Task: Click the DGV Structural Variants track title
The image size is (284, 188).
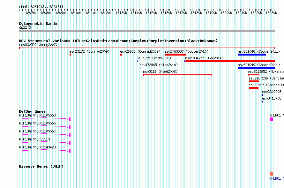Action: point(118,41)
